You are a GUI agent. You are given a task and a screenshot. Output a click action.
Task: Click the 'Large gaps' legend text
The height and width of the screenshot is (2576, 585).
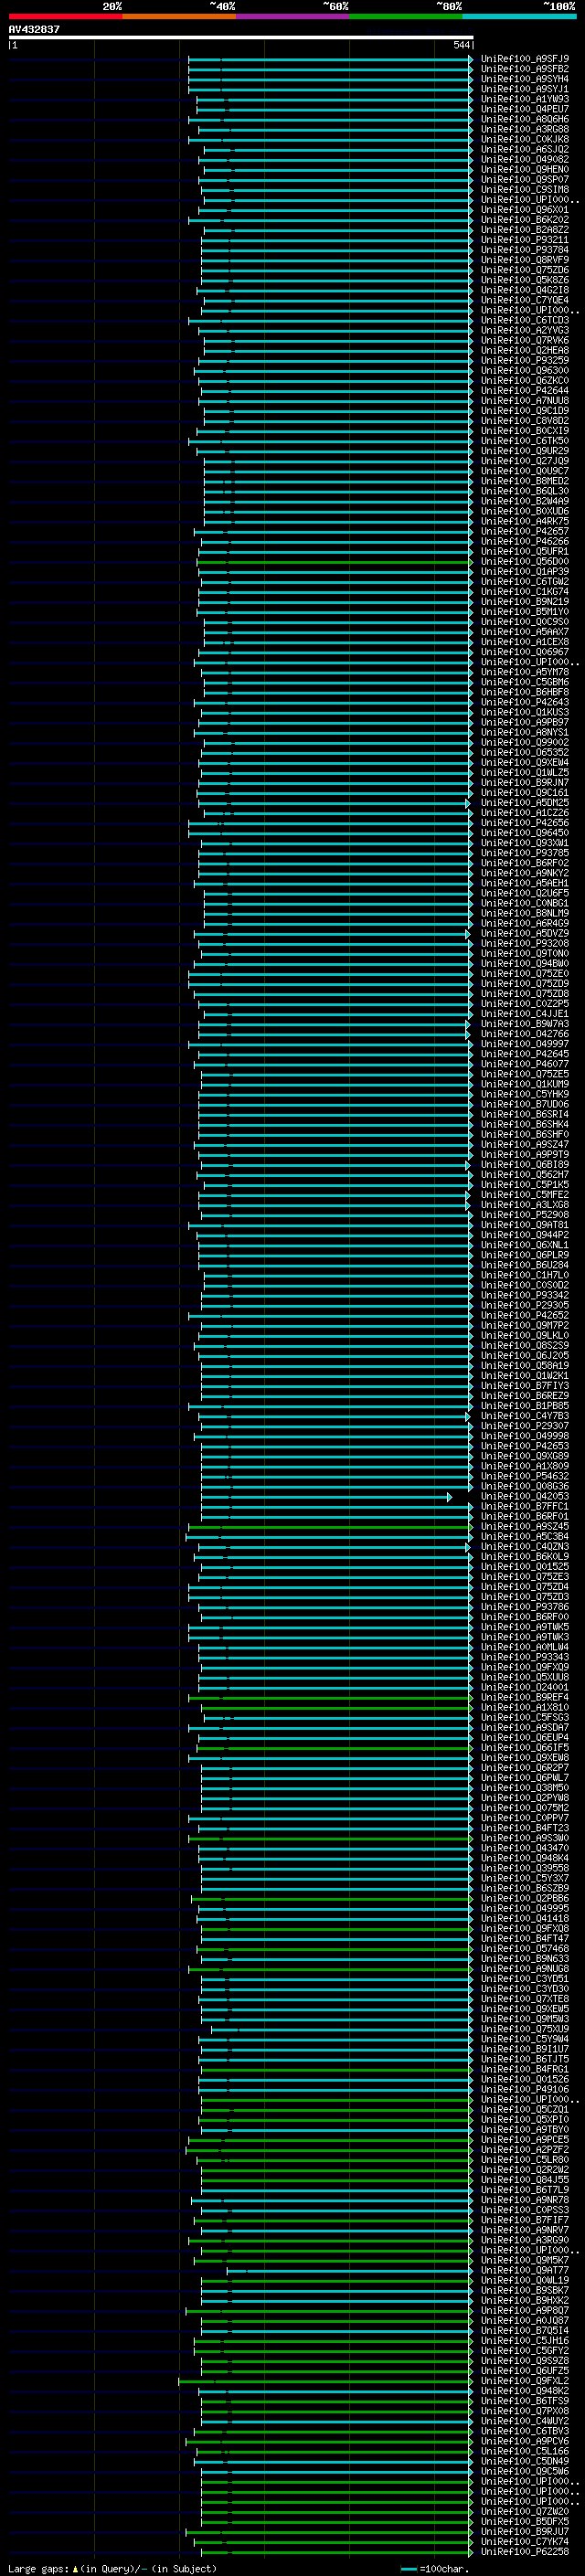pos(39,2568)
